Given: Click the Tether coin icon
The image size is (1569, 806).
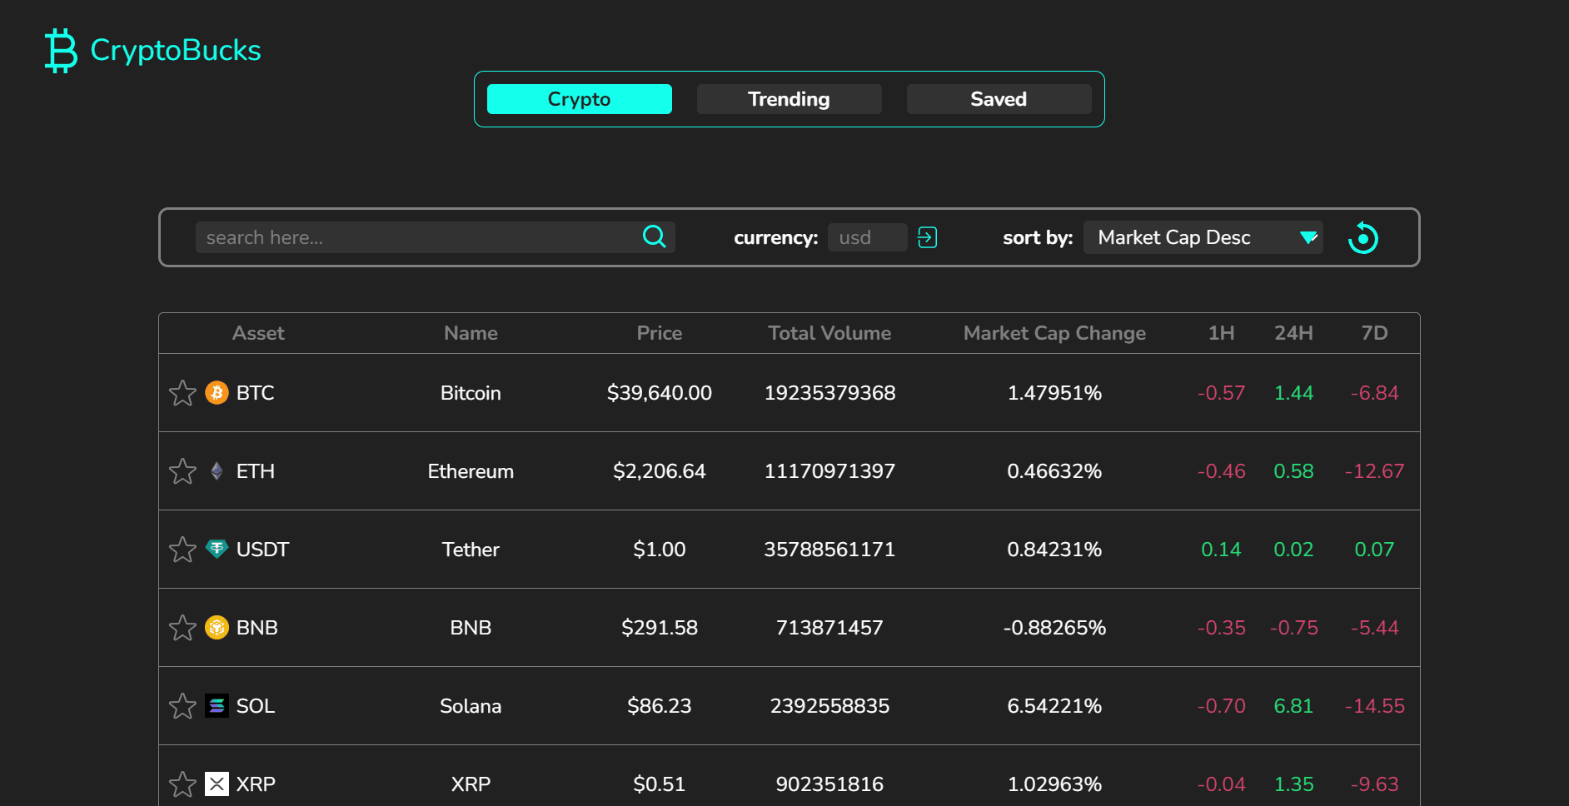Looking at the screenshot, I should click(x=217, y=549).
